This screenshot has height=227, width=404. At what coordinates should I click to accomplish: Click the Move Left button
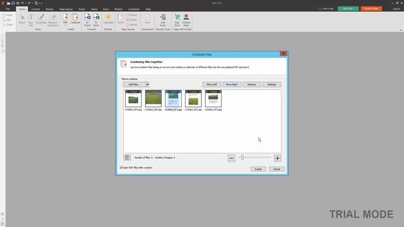212,84
